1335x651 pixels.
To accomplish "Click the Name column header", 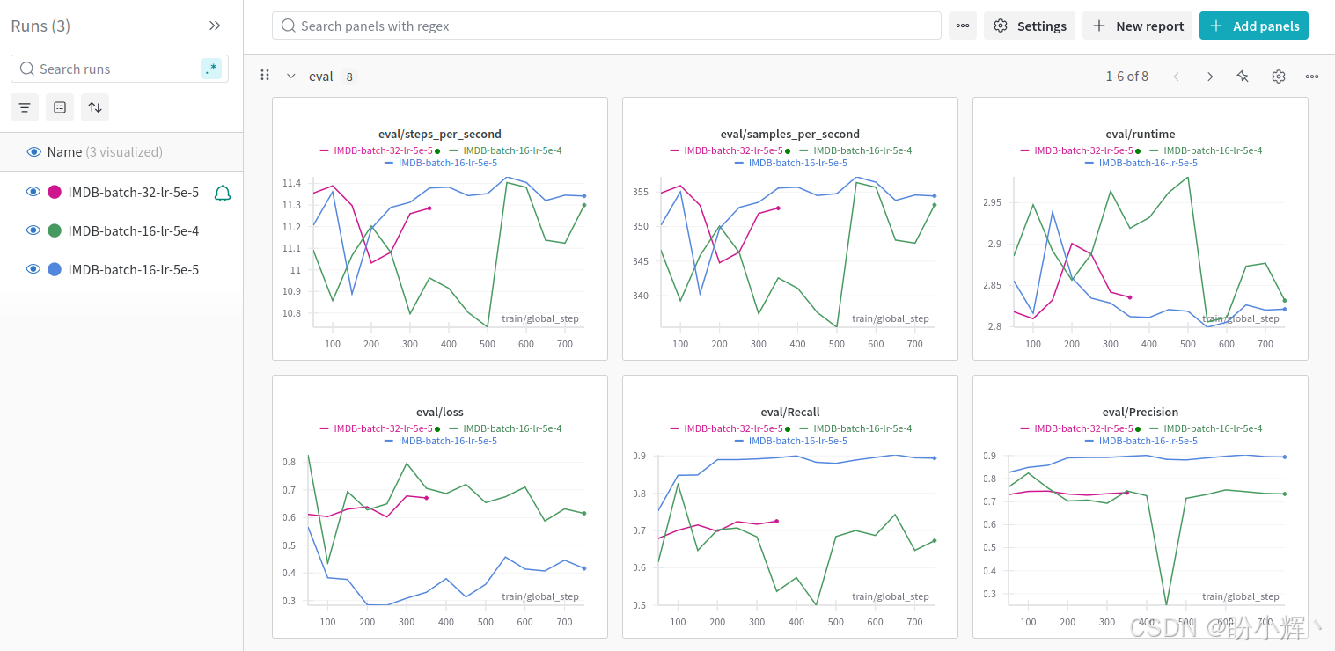I will click(x=64, y=152).
